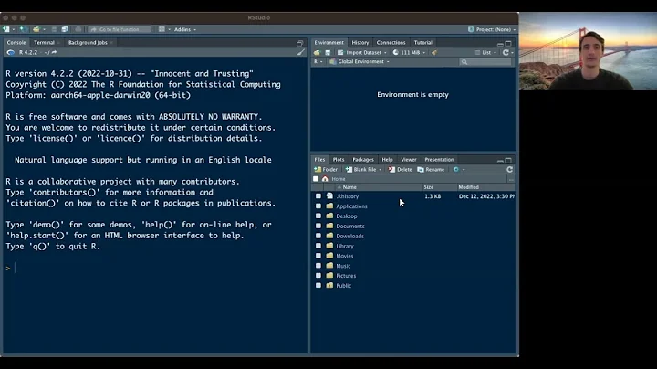Click the Environment search field

click(x=485, y=61)
